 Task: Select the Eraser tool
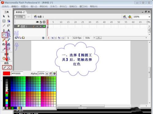[9, 49]
